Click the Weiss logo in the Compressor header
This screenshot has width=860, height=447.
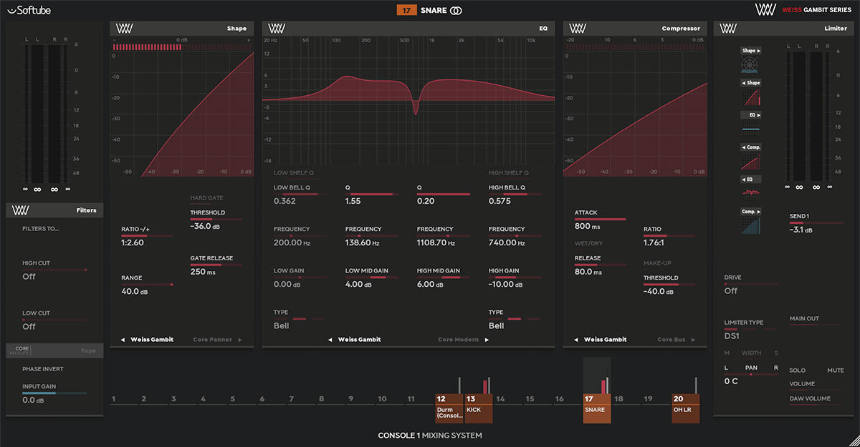click(x=578, y=29)
